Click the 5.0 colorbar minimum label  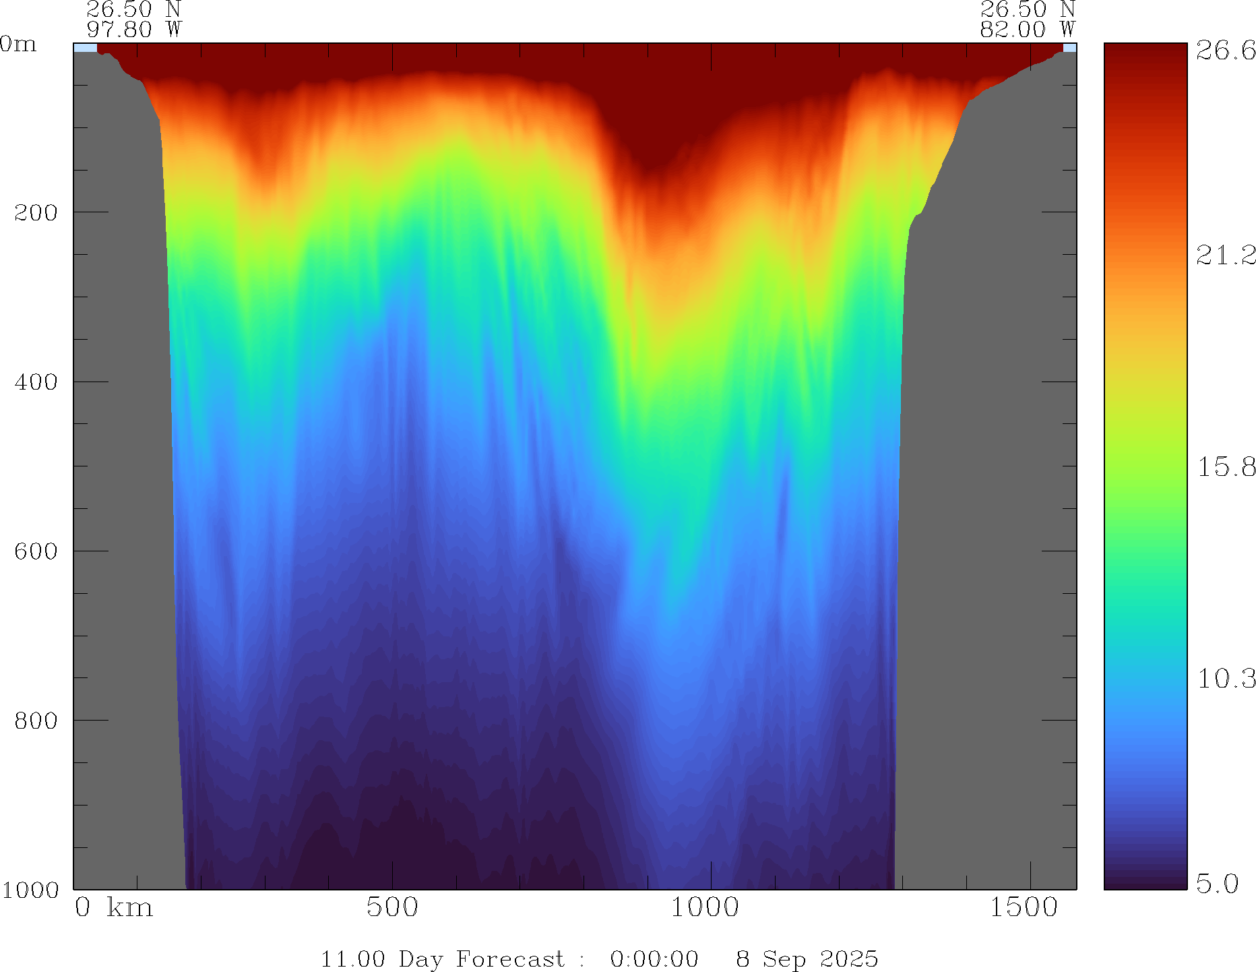(x=1218, y=883)
